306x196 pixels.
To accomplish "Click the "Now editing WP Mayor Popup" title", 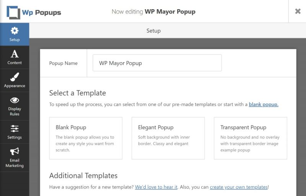I will click(x=153, y=12).
